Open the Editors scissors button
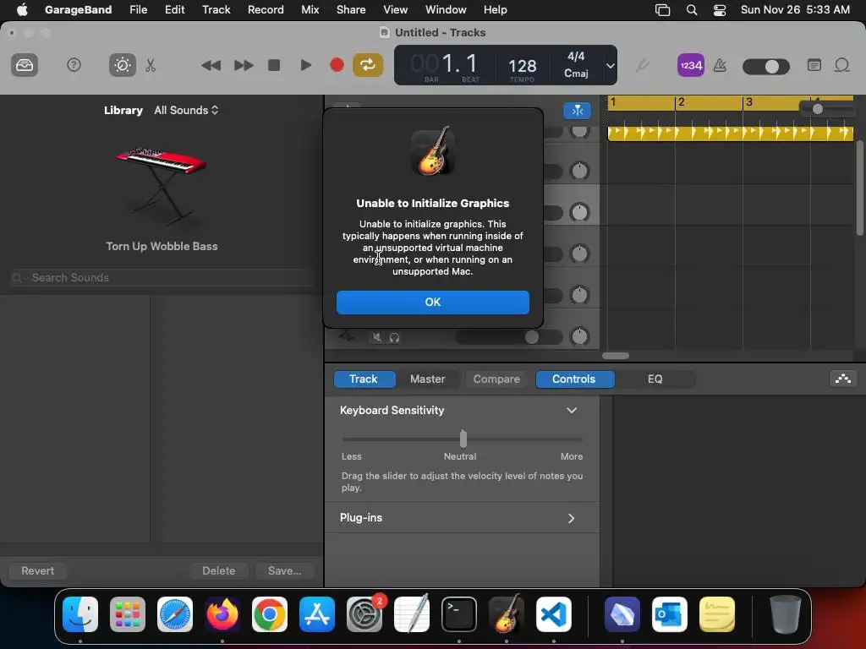The height and width of the screenshot is (649, 866). tap(151, 65)
